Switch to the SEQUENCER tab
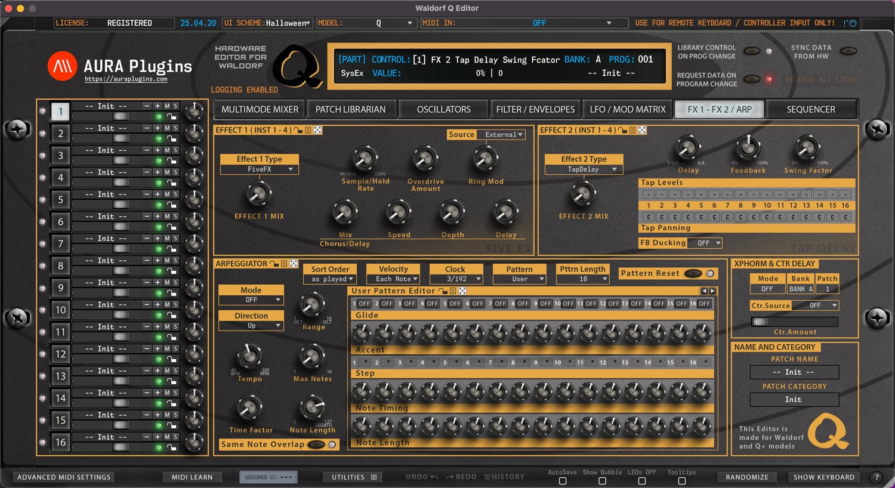The image size is (895, 488). tap(811, 109)
